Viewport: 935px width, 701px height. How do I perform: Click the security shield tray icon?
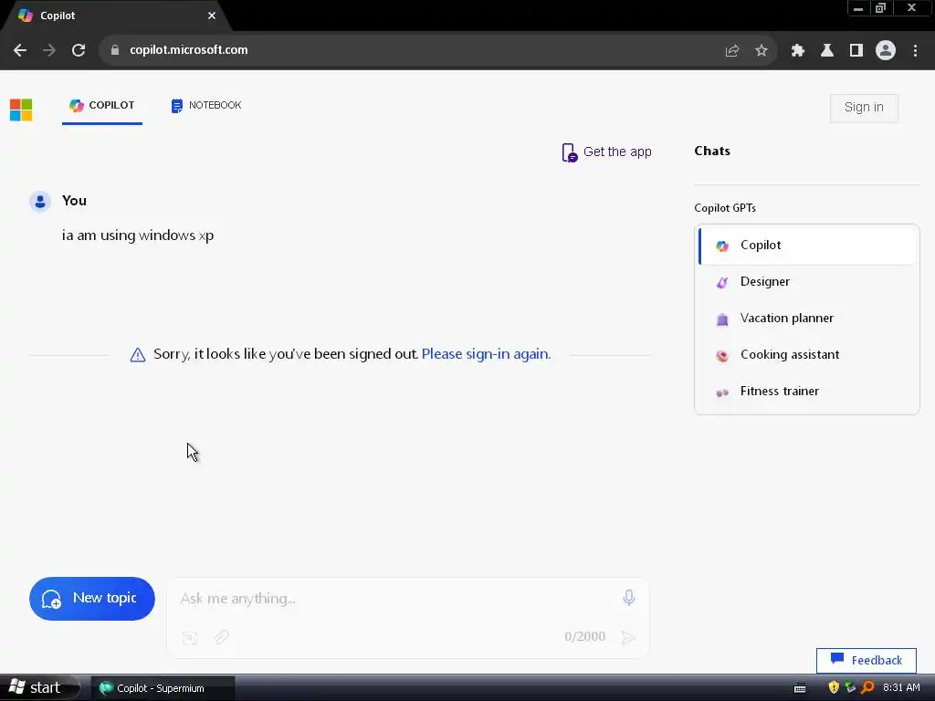[x=834, y=687]
